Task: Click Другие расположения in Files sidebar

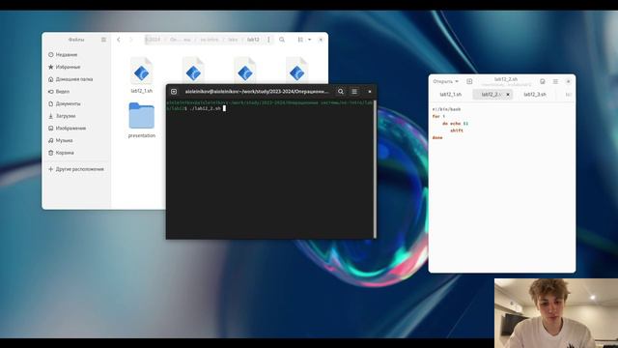Action: (x=76, y=169)
